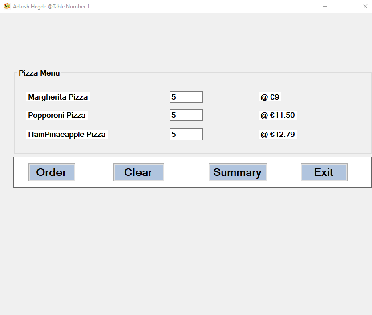
Task: Select the Margherita Pizza quantity field
Action: [186, 96]
